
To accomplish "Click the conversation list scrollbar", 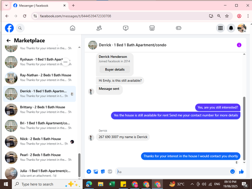I will (x=79, y=165).
